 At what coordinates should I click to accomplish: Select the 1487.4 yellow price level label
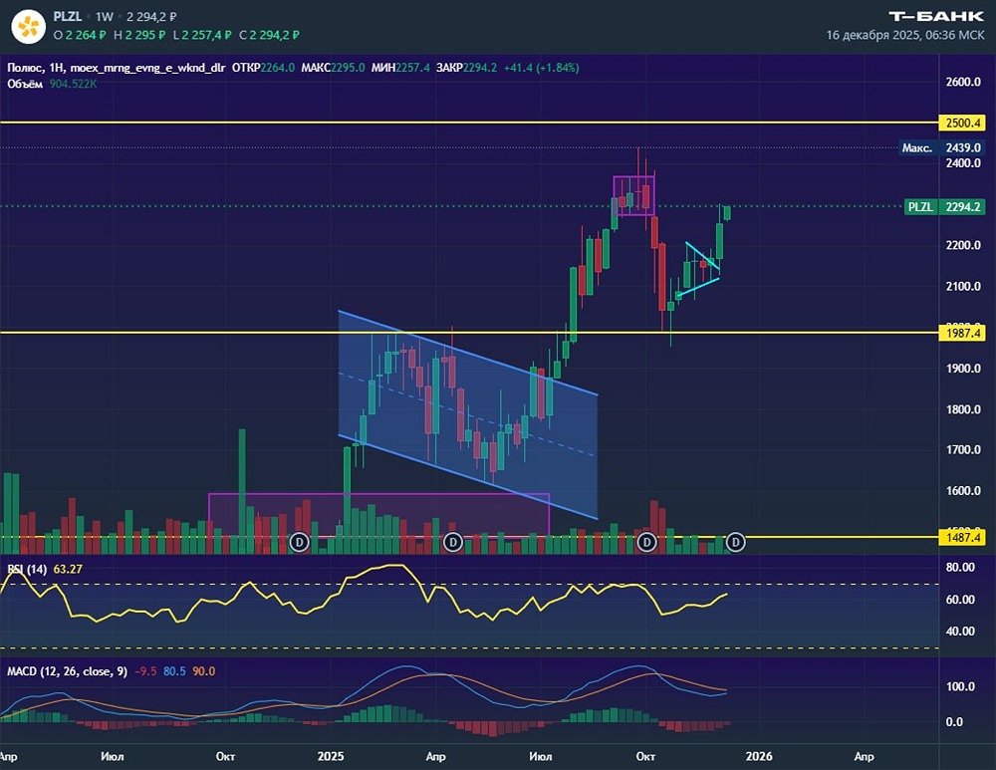tap(962, 538)
